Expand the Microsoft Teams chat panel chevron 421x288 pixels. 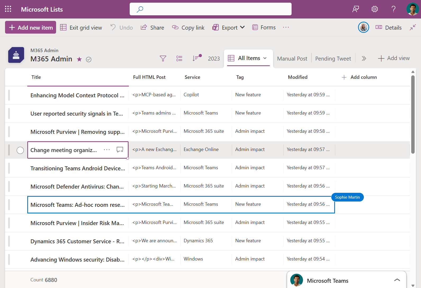click(397, 280)
